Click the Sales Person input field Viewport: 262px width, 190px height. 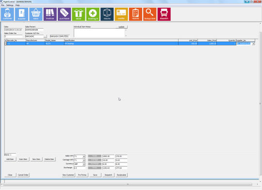point(34,30)
